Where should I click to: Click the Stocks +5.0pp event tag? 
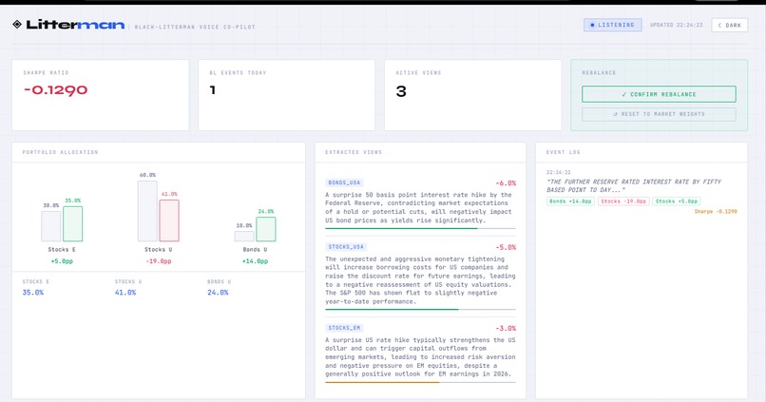[676, 201]
